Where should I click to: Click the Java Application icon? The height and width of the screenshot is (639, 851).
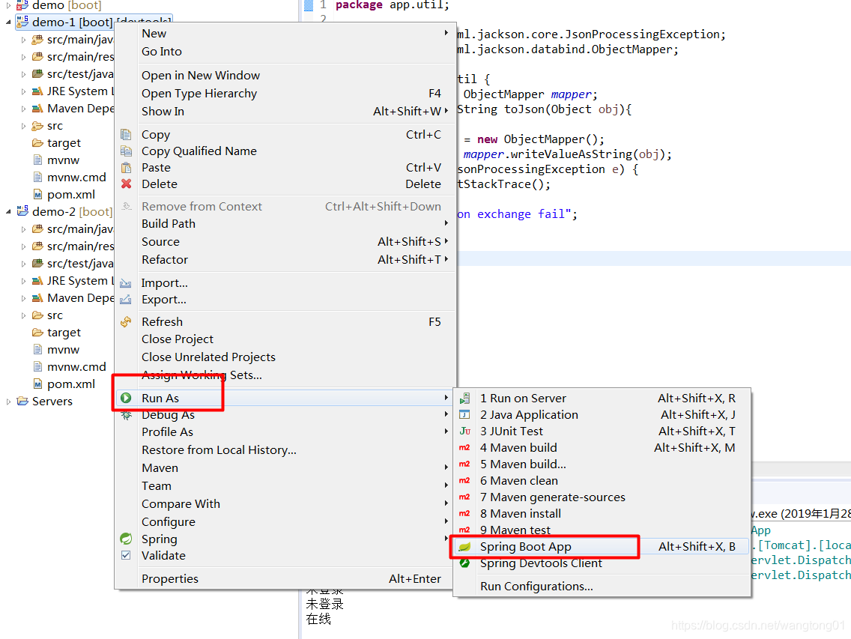click(x=464, y=415)
